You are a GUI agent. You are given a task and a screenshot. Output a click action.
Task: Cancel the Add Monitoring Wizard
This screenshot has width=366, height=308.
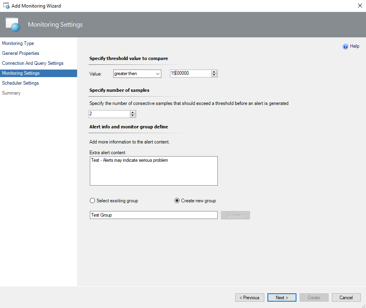[x=346, y=298]
